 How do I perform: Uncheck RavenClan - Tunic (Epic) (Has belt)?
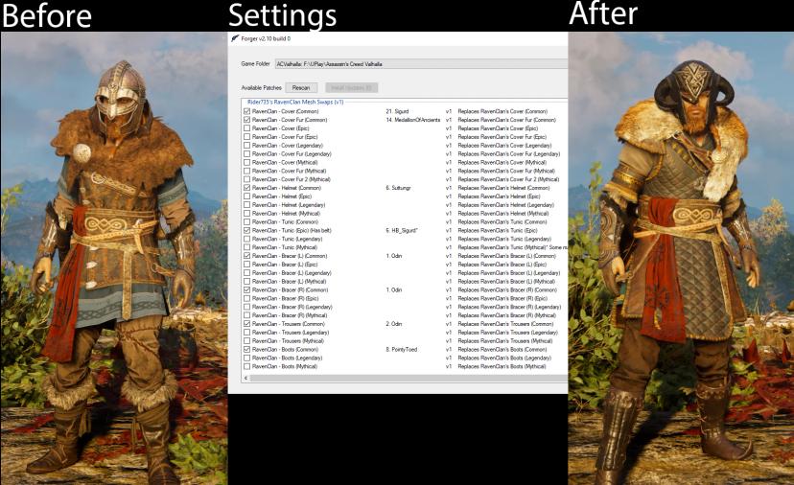pos(247,231)
